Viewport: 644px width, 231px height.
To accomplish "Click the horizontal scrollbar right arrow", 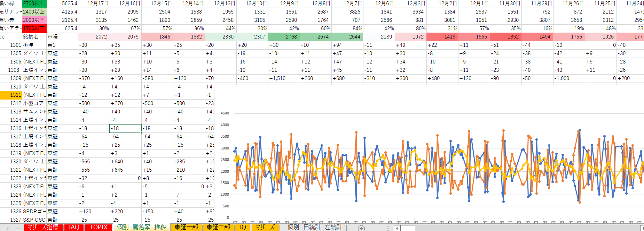I will pyautogui.click(x=642, y=228).
